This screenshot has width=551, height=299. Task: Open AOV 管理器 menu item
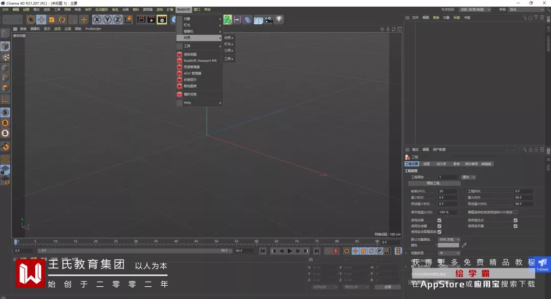[199, 73]
